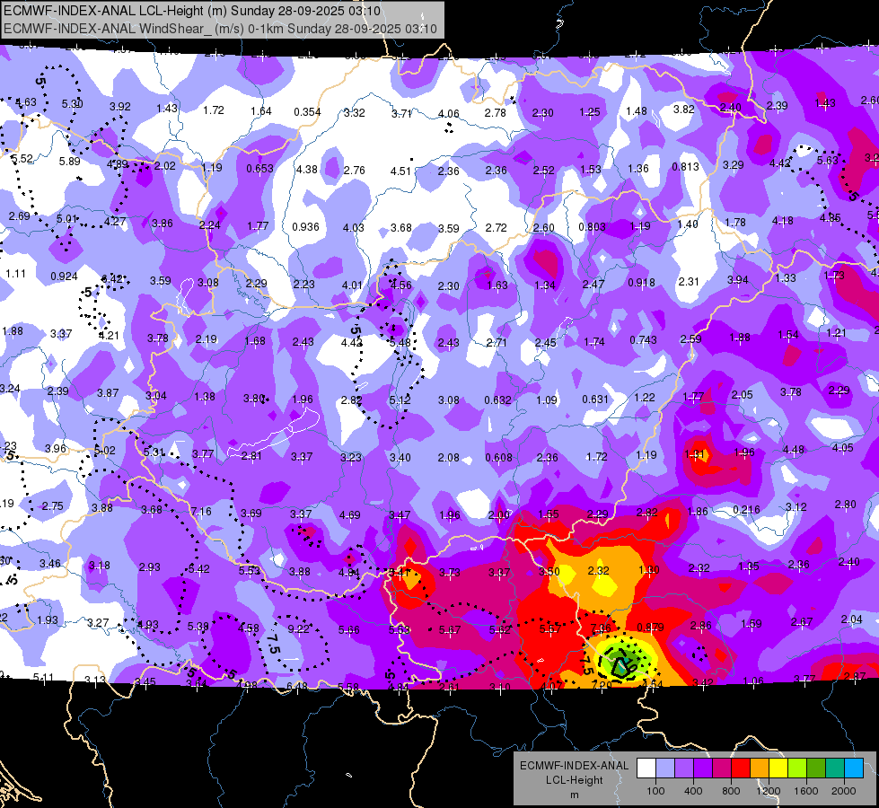Click the wind shear value 7.16

click(x=201, y=512)
